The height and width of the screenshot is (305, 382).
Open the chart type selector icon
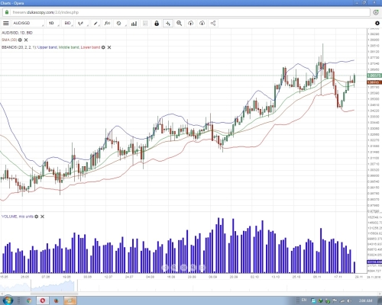[x=82, y=24]
